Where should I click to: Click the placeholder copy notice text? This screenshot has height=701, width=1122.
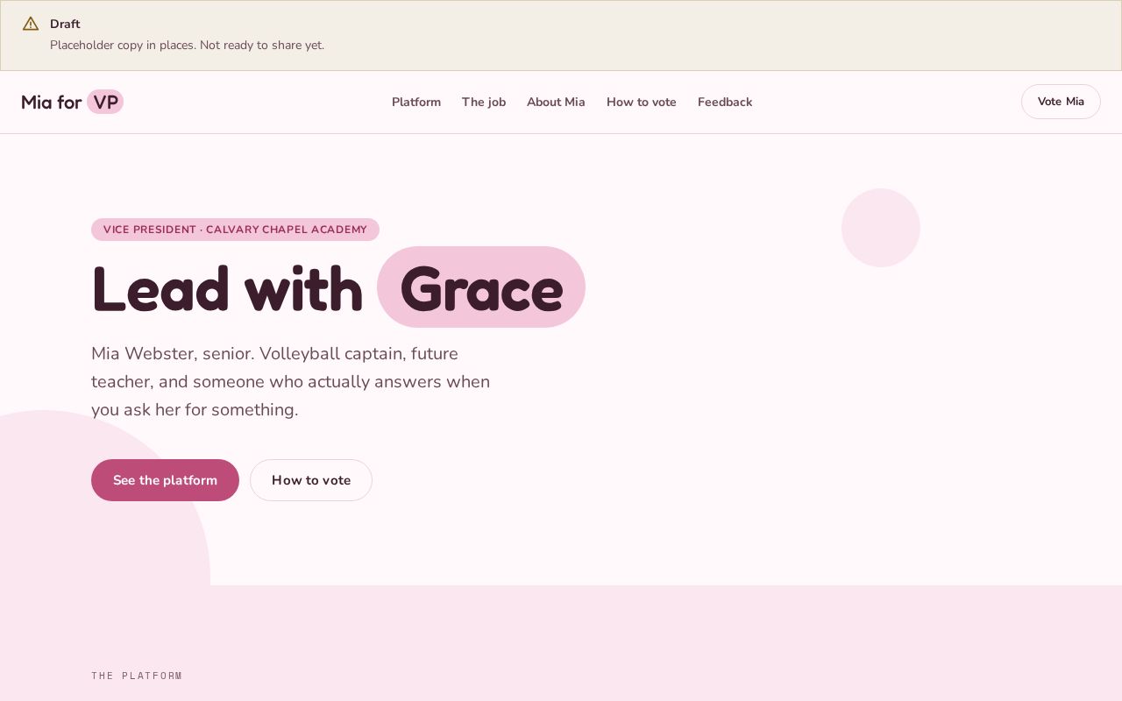(x=187, y=45)
